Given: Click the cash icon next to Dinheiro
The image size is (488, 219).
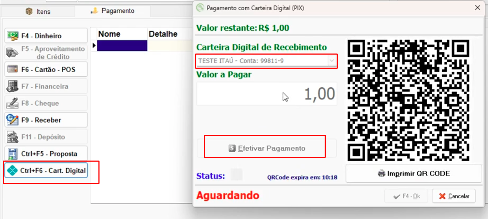Looking at the screenshot, I should [13, 36].
